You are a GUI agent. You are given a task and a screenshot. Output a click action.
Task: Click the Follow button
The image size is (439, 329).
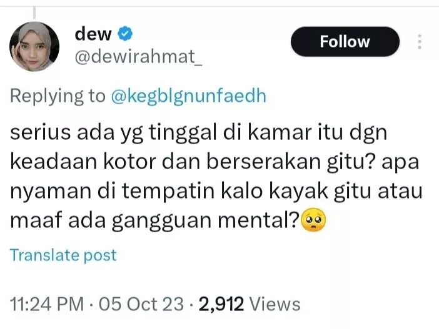[x=345, y=42]
